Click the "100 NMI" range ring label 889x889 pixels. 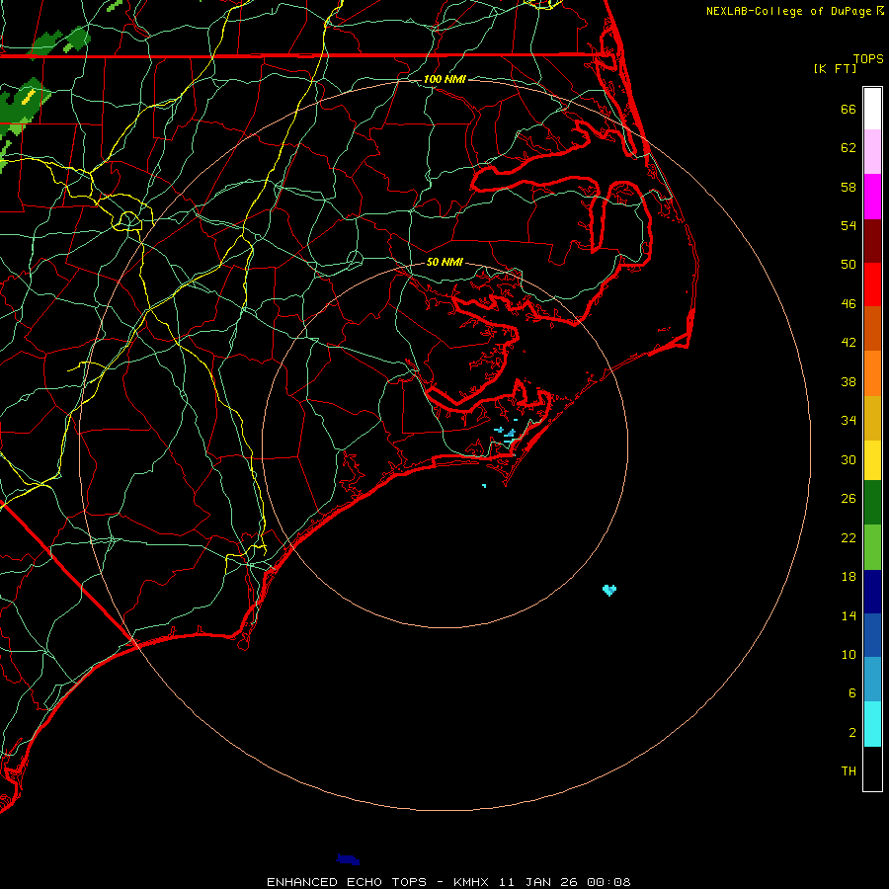point(444,79)
